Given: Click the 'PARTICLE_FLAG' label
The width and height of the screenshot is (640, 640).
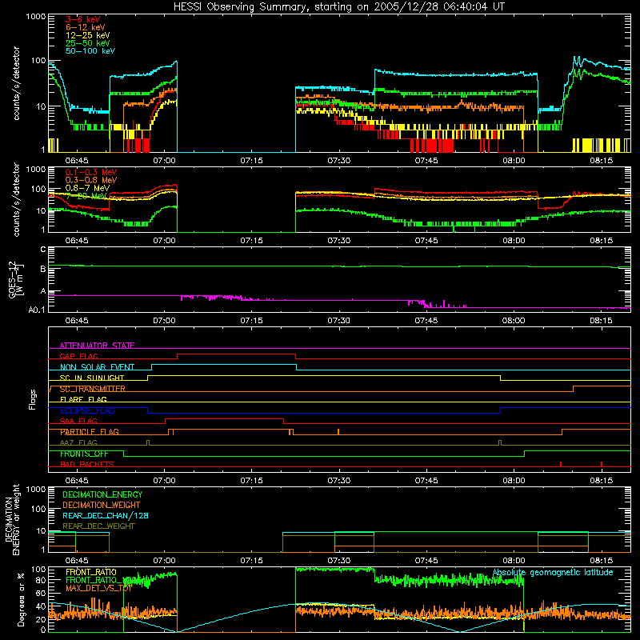Looking at the screenshot, I should click(x=89, y=432).
